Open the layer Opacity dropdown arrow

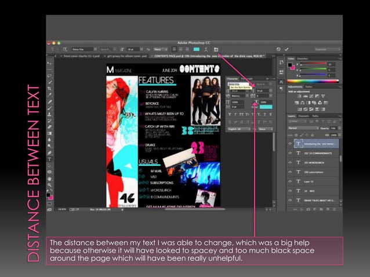(339, 128)
